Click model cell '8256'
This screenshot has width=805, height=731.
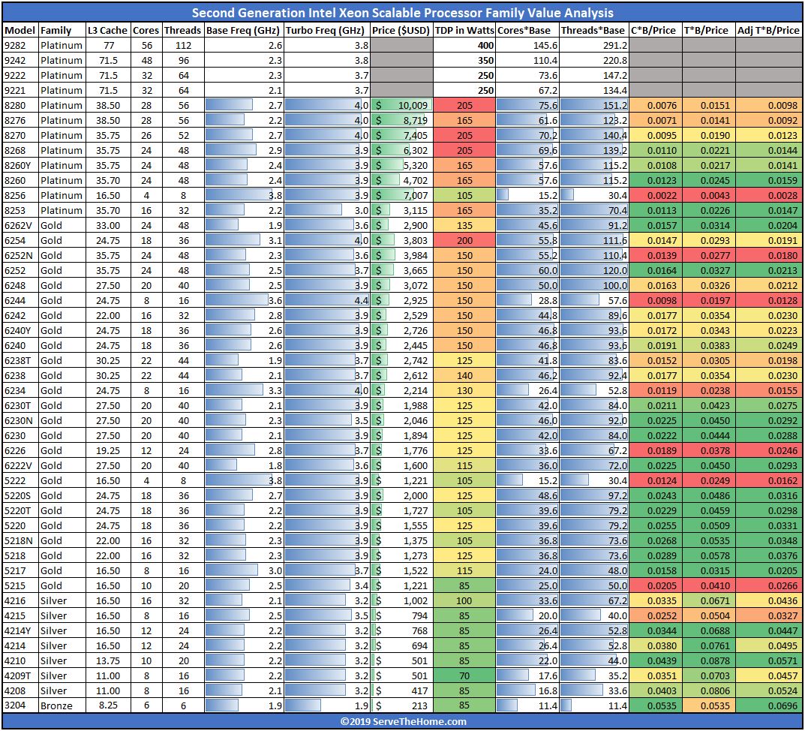click(x=20, y=195)
